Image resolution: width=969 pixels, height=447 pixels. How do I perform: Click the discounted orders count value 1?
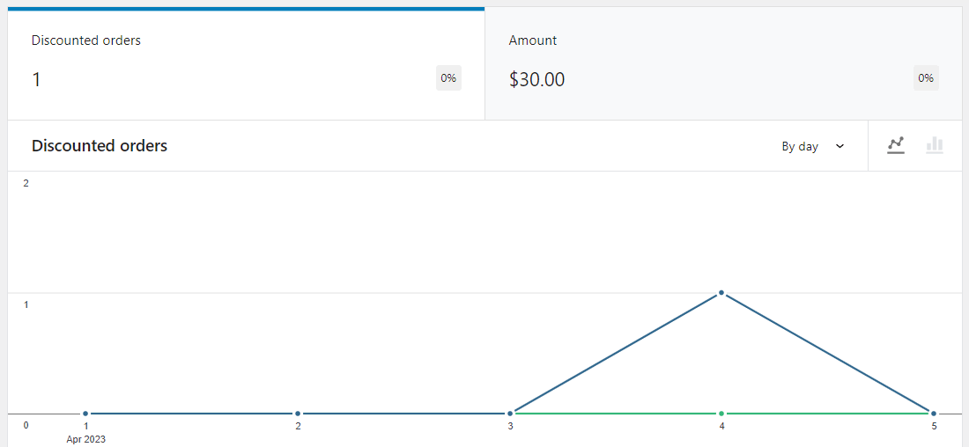pyautogui.click(x=36, y=80)
